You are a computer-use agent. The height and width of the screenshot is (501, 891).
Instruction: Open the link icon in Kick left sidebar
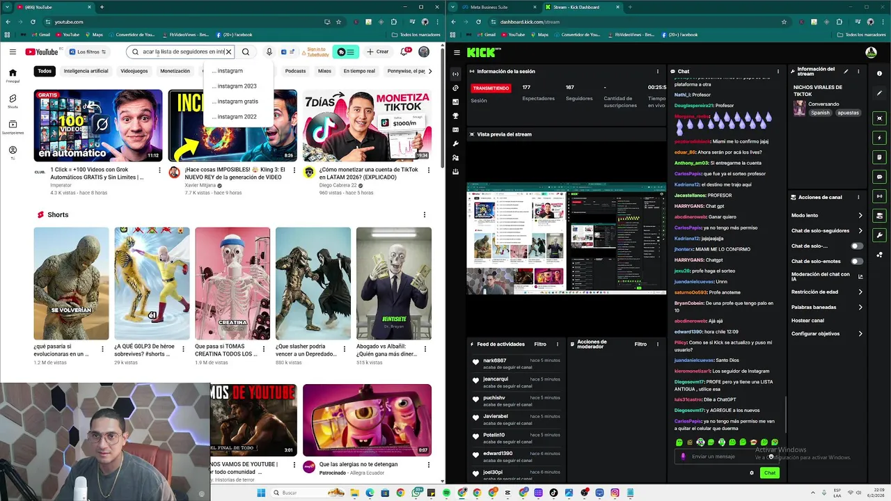tap(456, 88)
